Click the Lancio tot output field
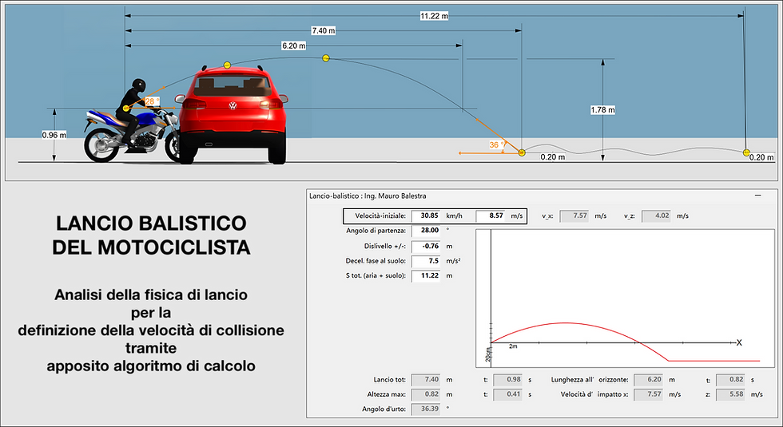 tap(426, 380)
